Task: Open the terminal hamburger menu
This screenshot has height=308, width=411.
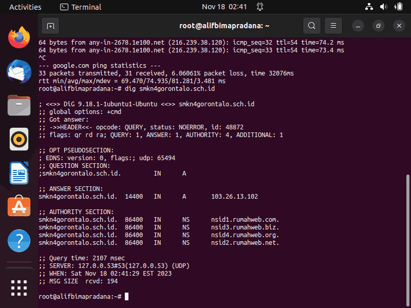Action: (333, 26)
